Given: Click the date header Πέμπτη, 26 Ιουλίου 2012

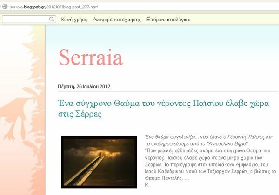Looking at the screenshot, I should pos(84,86).
